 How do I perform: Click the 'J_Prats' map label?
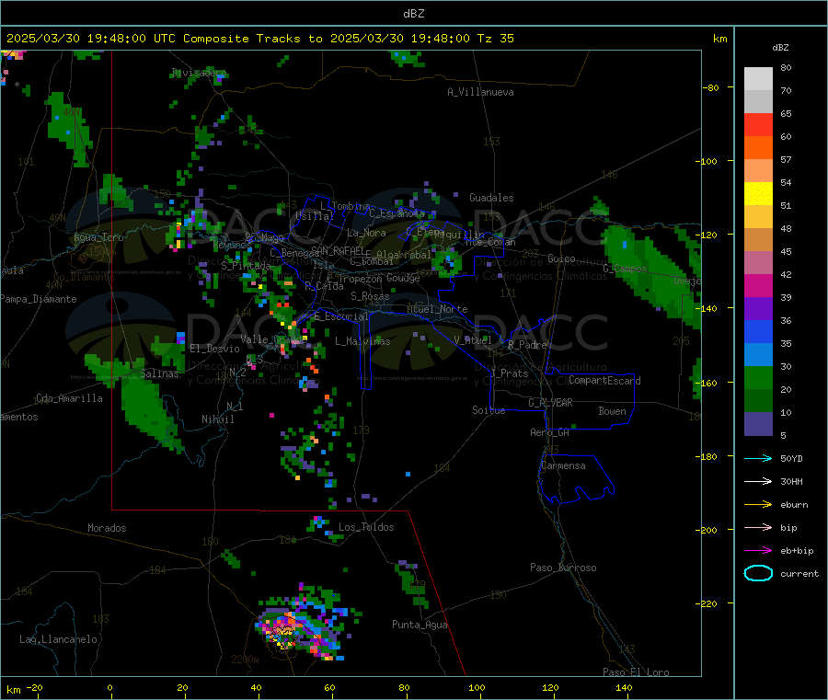pos(510,373)
